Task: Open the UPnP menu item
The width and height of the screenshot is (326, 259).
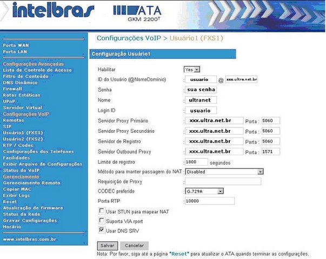Action: click(x=9, y=101)
